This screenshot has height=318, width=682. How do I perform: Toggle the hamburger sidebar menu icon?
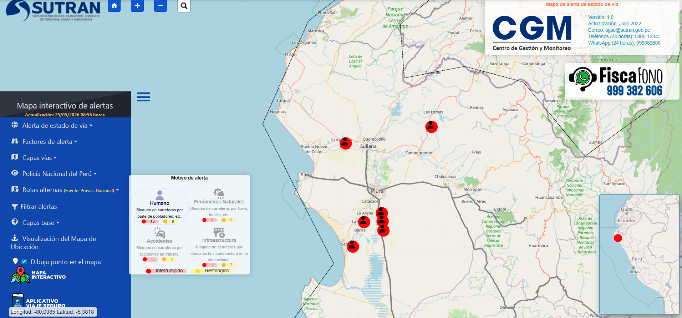point(143,97)
